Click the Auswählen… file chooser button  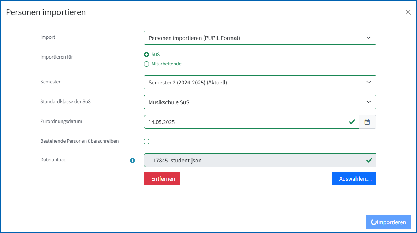pos(354,179)
